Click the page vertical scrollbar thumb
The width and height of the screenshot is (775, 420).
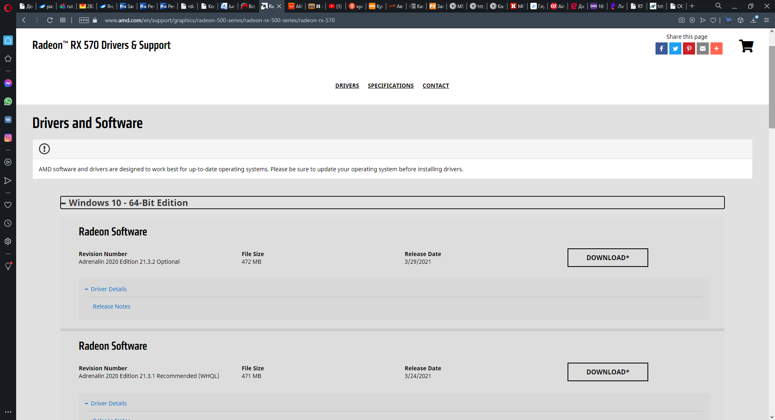[772, 87]
